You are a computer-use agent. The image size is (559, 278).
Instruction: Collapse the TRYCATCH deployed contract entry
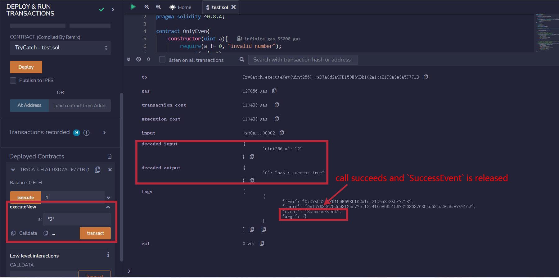tap(13, 170)
